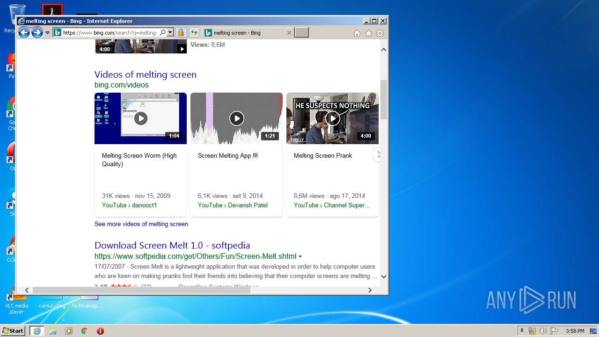The height and width of the screenshot is (337, 599).
Task: Open the IE Home icon
Action: pyautogui.click(x=357, y=33)
